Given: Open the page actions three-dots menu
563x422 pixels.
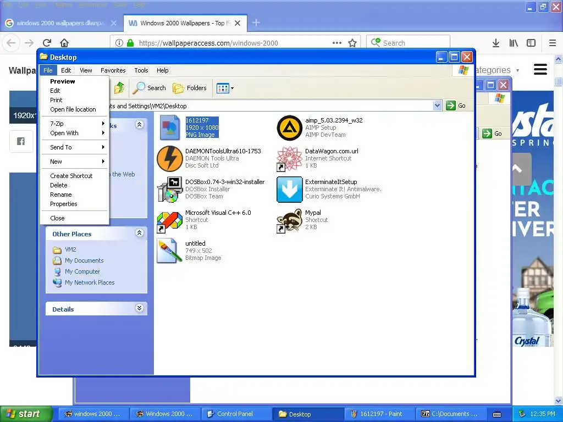Looking at the screenshot, I should point(337,43).
